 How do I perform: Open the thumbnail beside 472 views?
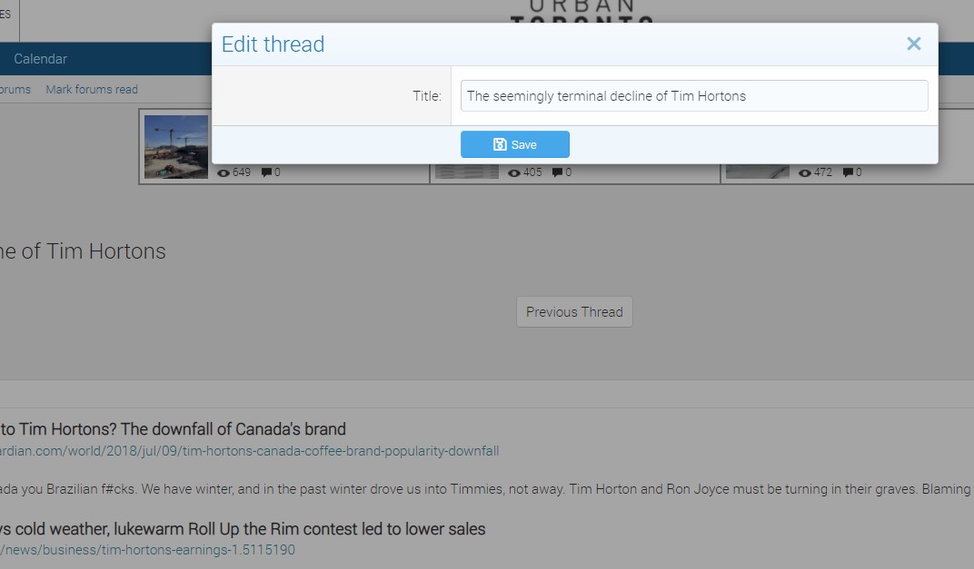(x=758, y=172)
